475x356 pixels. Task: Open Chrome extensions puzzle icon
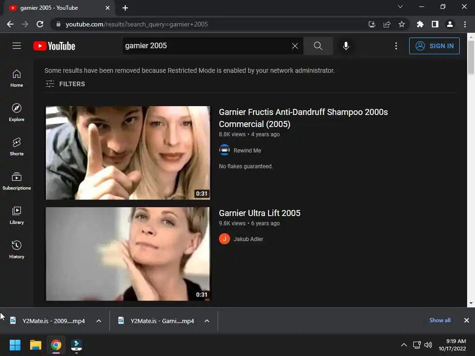click(420, 24)
